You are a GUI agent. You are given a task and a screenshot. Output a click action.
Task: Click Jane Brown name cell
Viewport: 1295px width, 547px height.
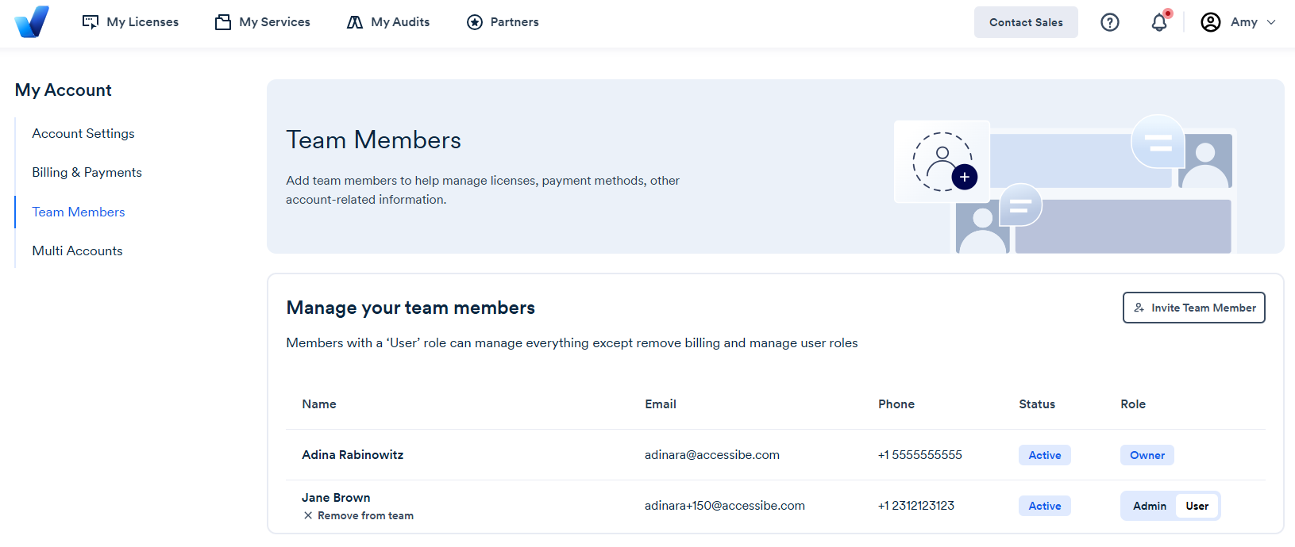[x=336, y=498]
